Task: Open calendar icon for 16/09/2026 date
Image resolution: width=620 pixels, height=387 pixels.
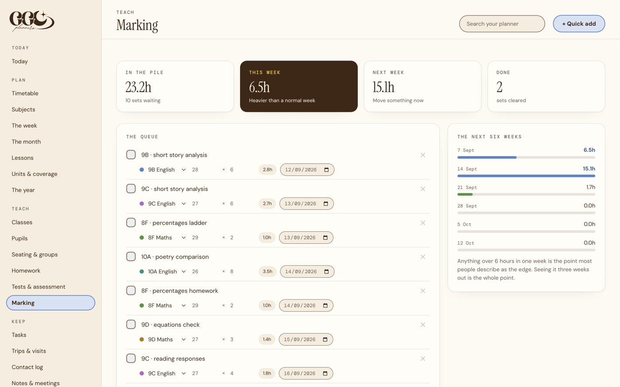Action: [x=325, y=373]
